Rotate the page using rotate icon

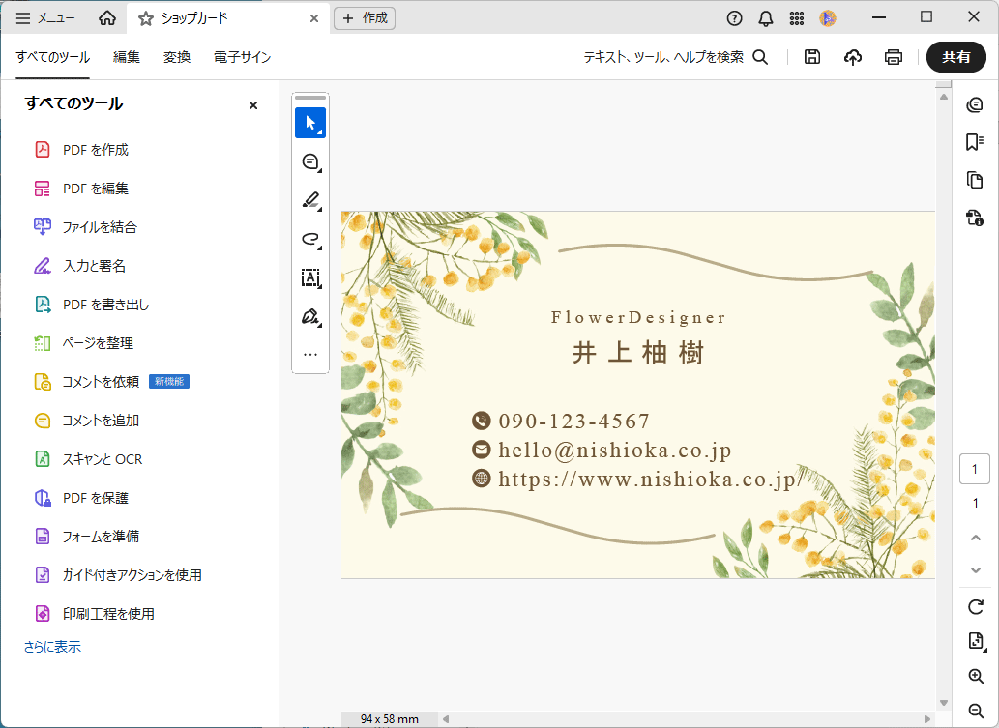(975, 607)
